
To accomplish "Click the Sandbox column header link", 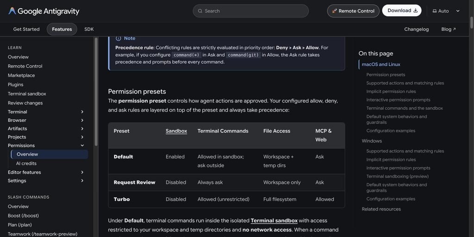I will [x=176, y=131].
